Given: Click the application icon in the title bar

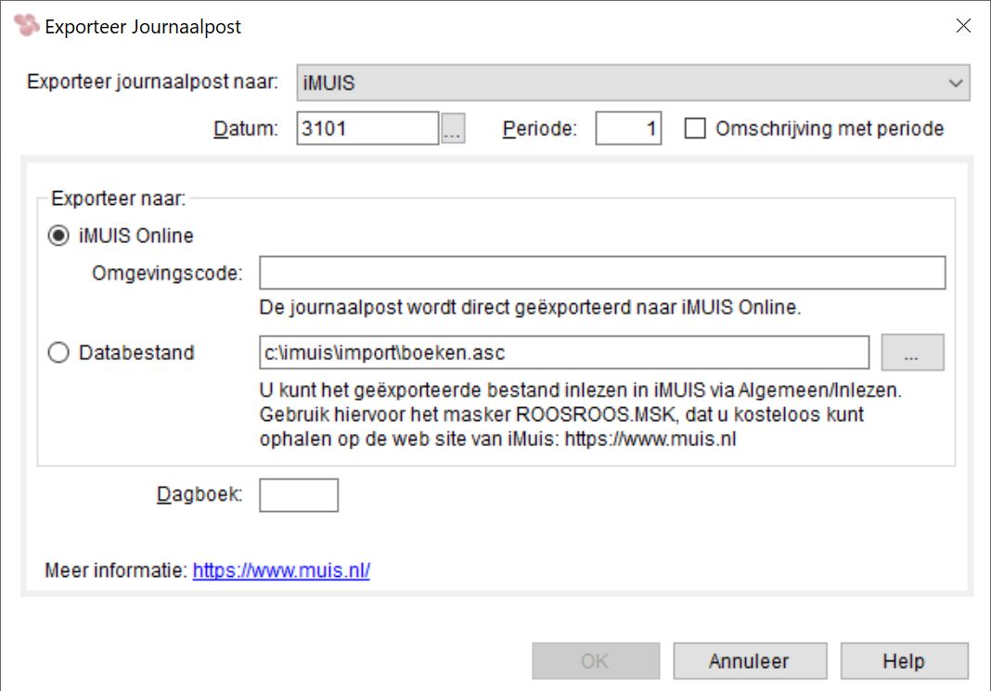Looking at the screenshot, I should 27,25.
